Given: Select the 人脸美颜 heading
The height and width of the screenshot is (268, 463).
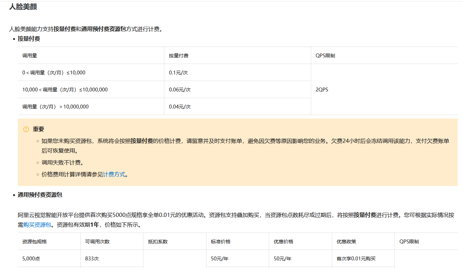Looking at the screenshot, I should click(x=23, y=7).
